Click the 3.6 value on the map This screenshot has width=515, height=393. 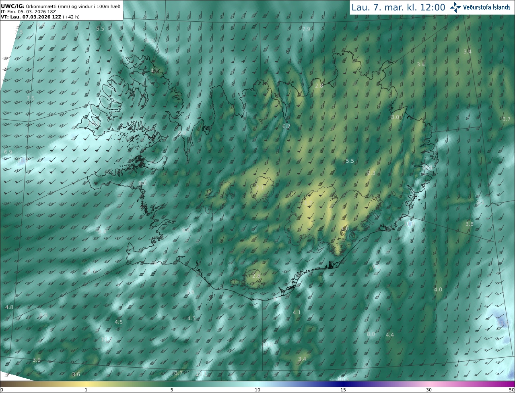point(76,375)
